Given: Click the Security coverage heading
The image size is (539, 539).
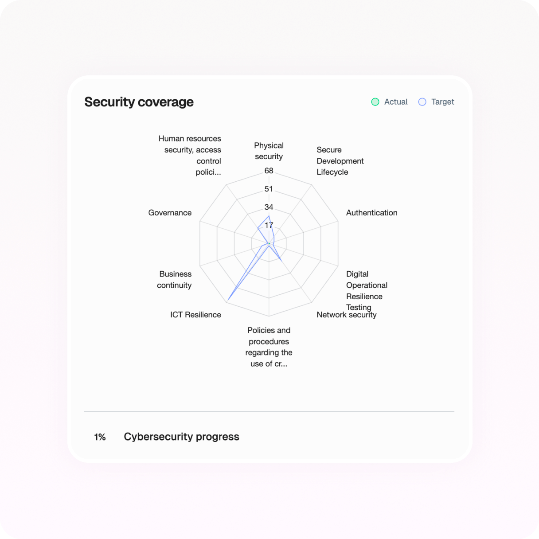Looking at the screenshot, I should click(139, 102).
